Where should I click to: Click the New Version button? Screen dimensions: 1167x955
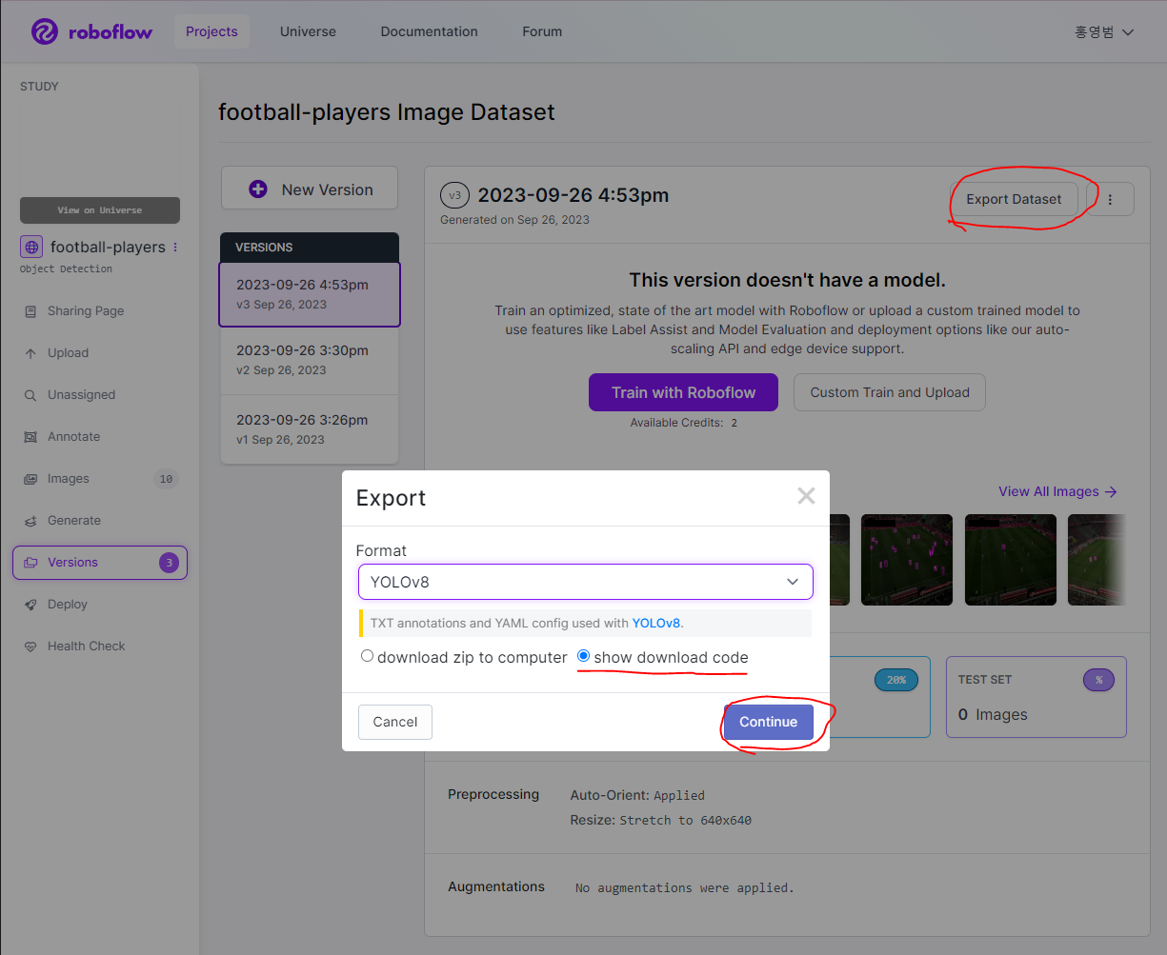click(310, 189)
